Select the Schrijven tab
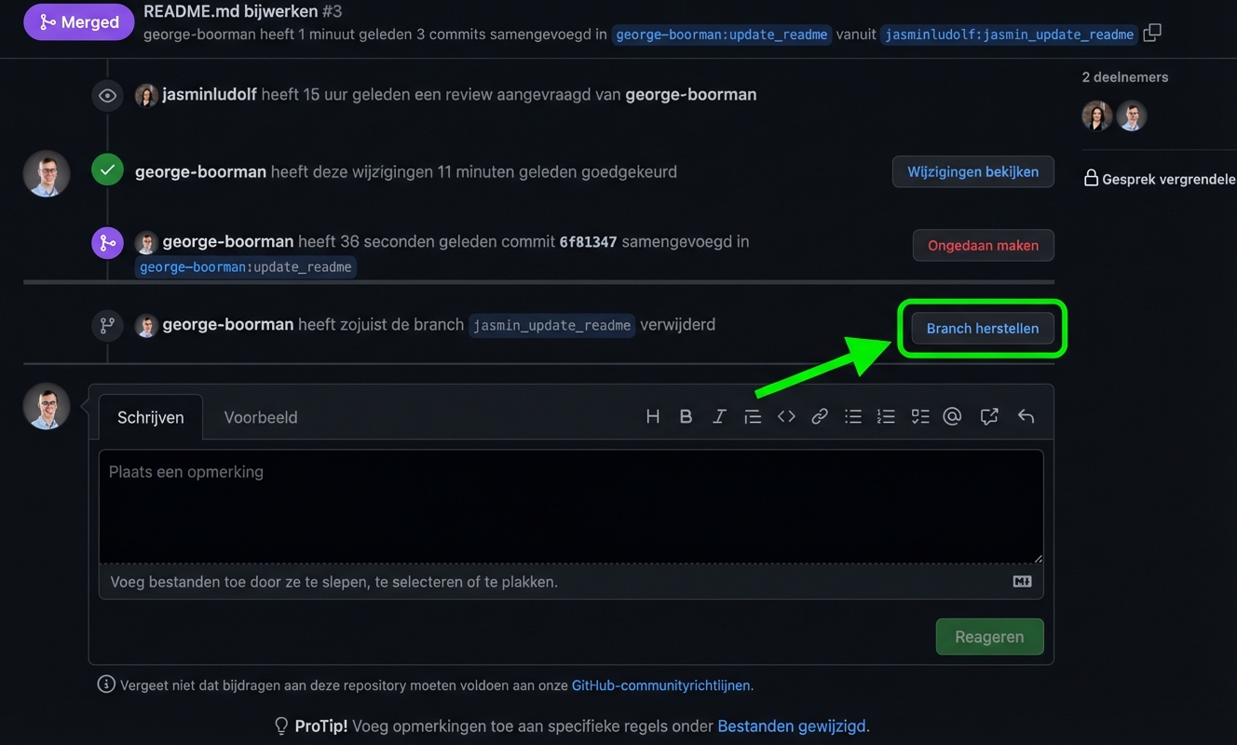Image resolution: width=1237 pixels, height=745 pixels. (x=150, y=417)
